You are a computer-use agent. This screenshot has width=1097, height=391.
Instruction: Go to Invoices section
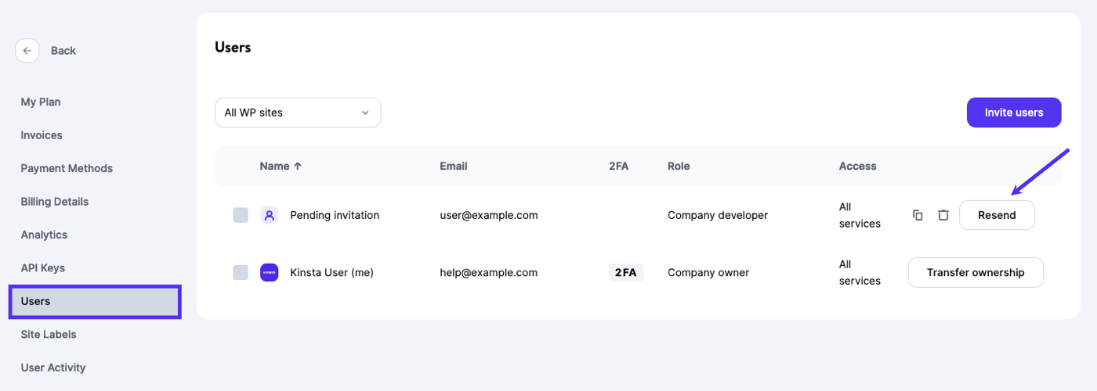point(42,135)
